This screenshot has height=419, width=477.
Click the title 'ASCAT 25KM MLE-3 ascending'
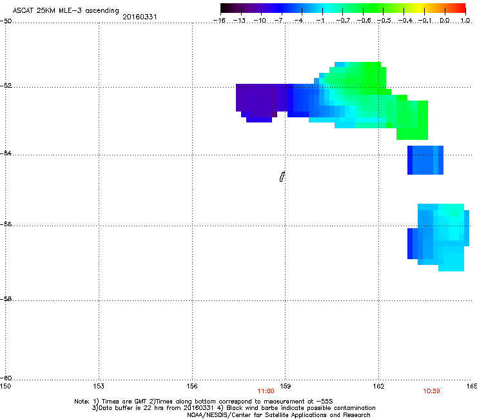coord(66,11)
